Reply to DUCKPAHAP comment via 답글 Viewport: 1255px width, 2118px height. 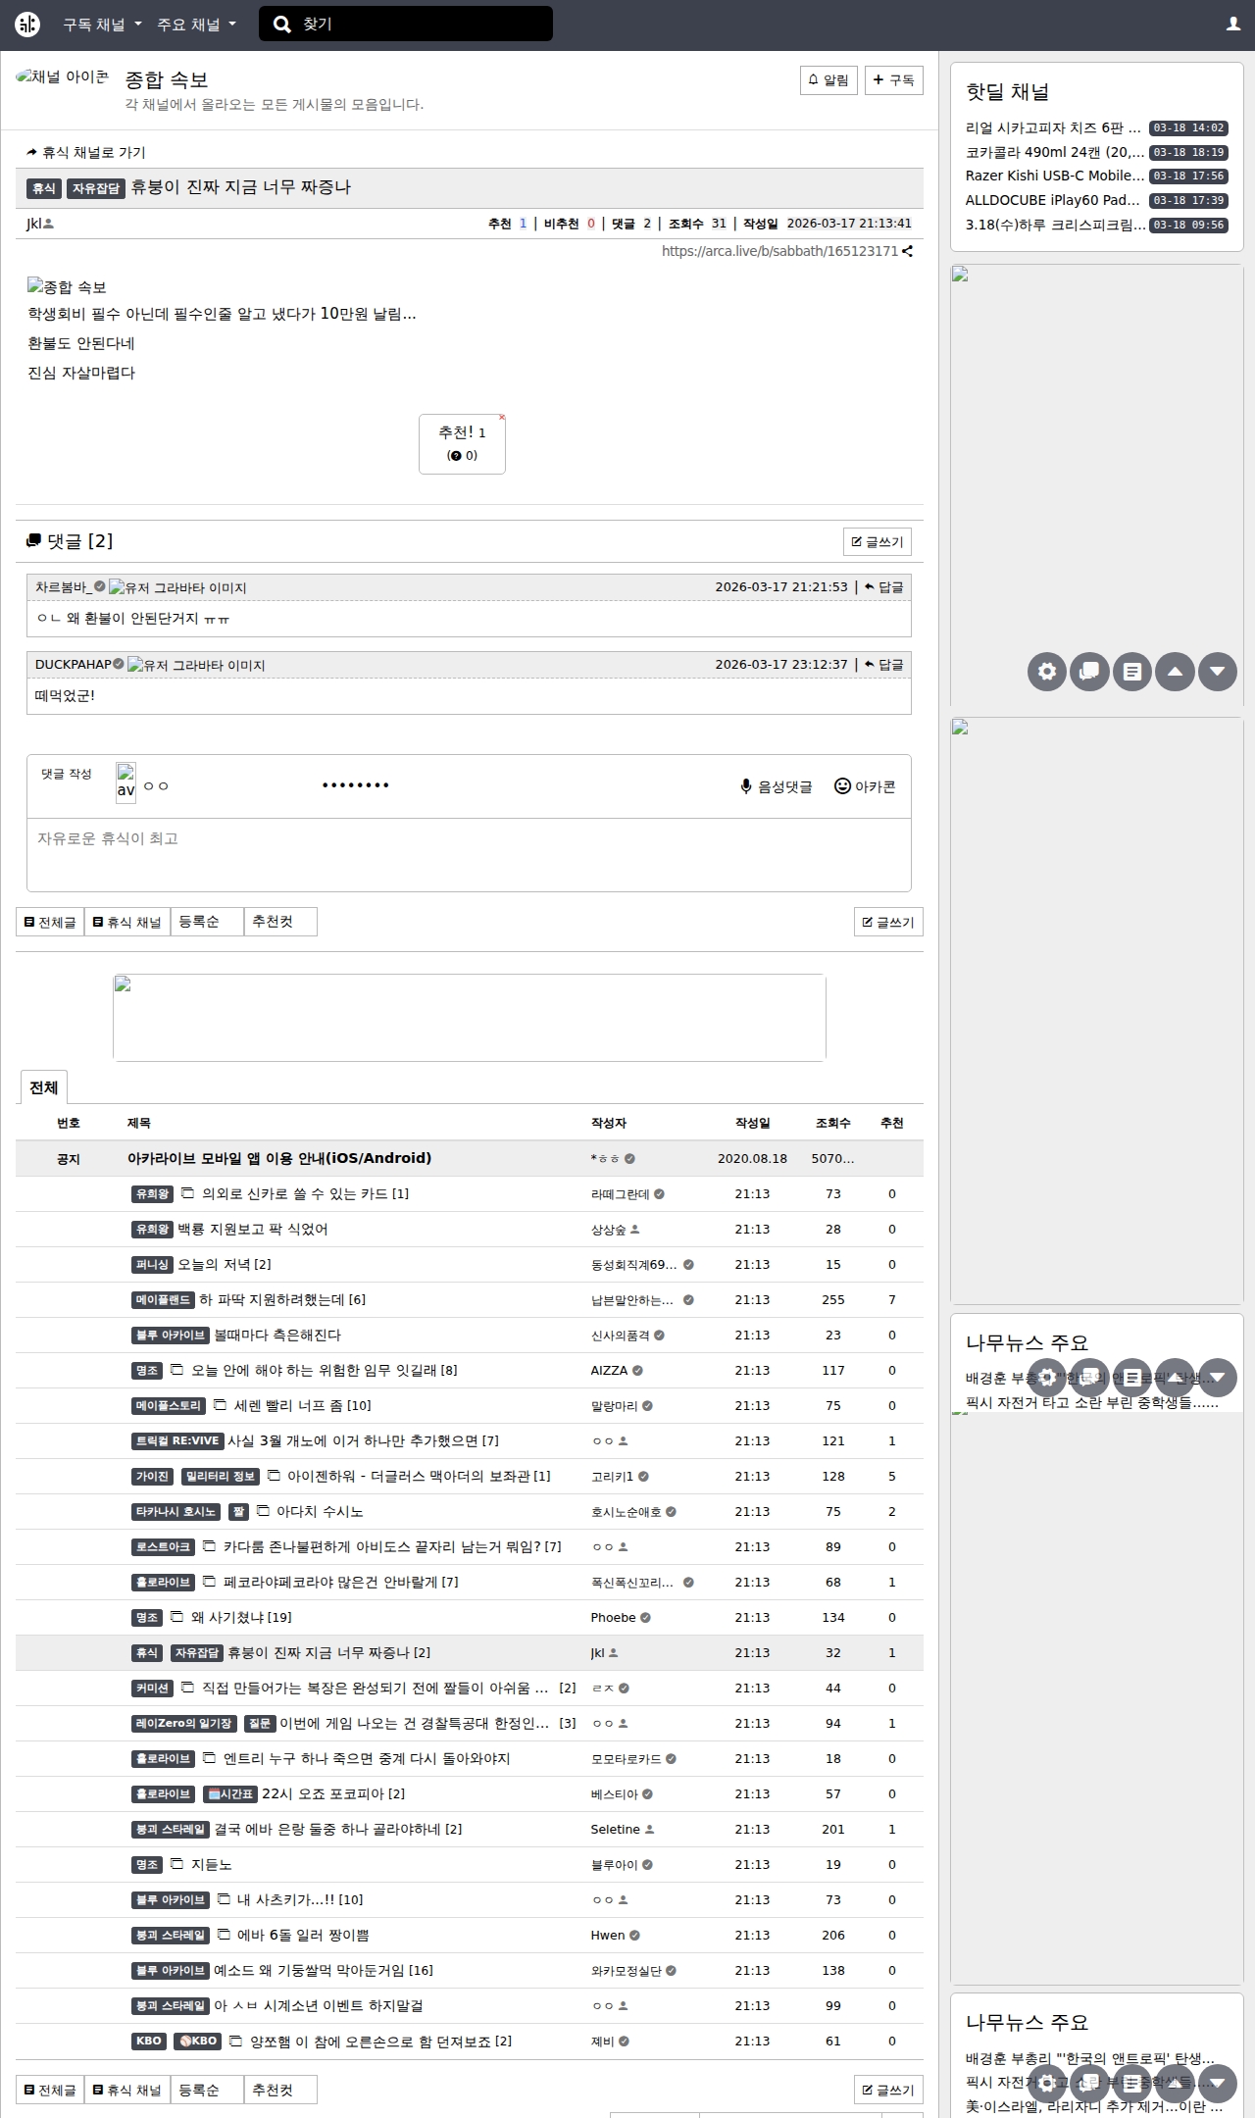(883, 665)
